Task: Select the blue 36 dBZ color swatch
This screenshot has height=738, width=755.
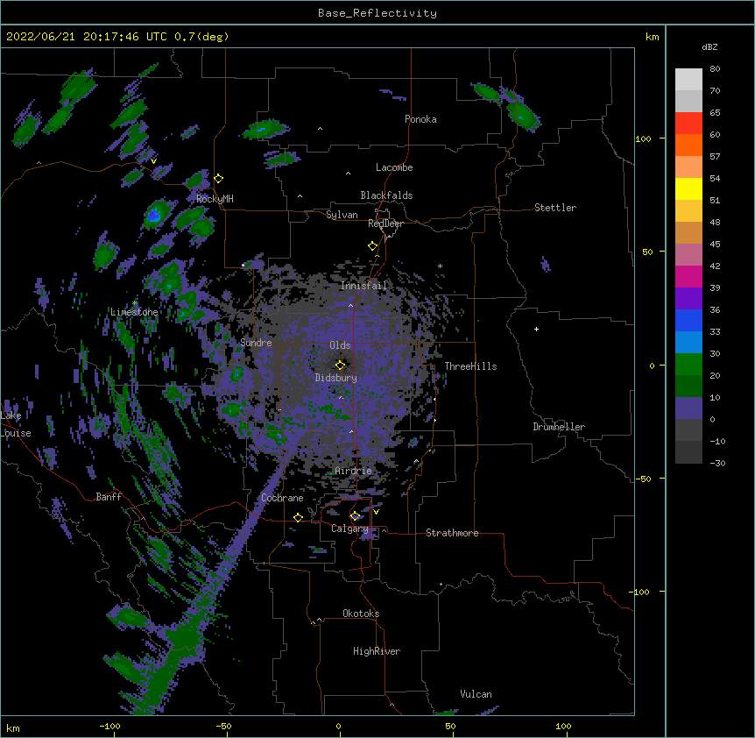Action: [x=688, y=320]
